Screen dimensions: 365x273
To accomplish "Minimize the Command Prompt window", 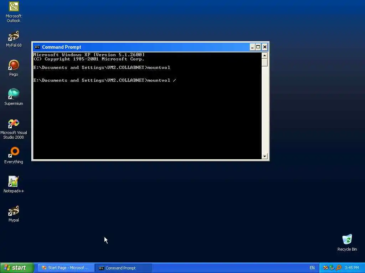I will pyautogui.click(x=252, y=47).
